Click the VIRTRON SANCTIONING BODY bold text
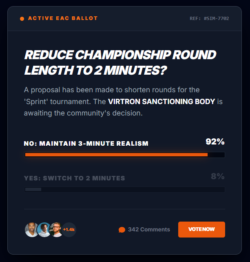This screenshot has width=250, height=262. [x=162, y=101]
